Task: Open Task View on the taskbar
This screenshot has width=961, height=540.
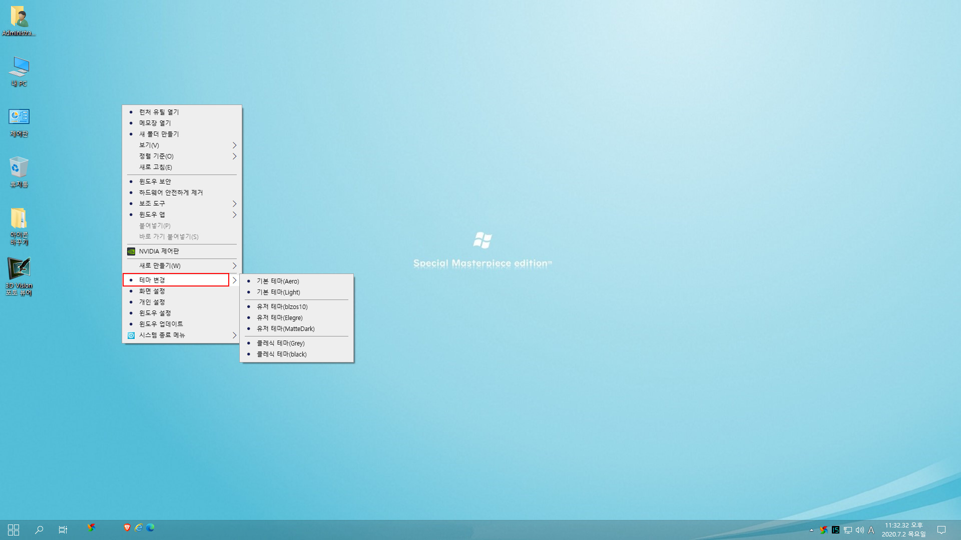Action: point(63,530)
